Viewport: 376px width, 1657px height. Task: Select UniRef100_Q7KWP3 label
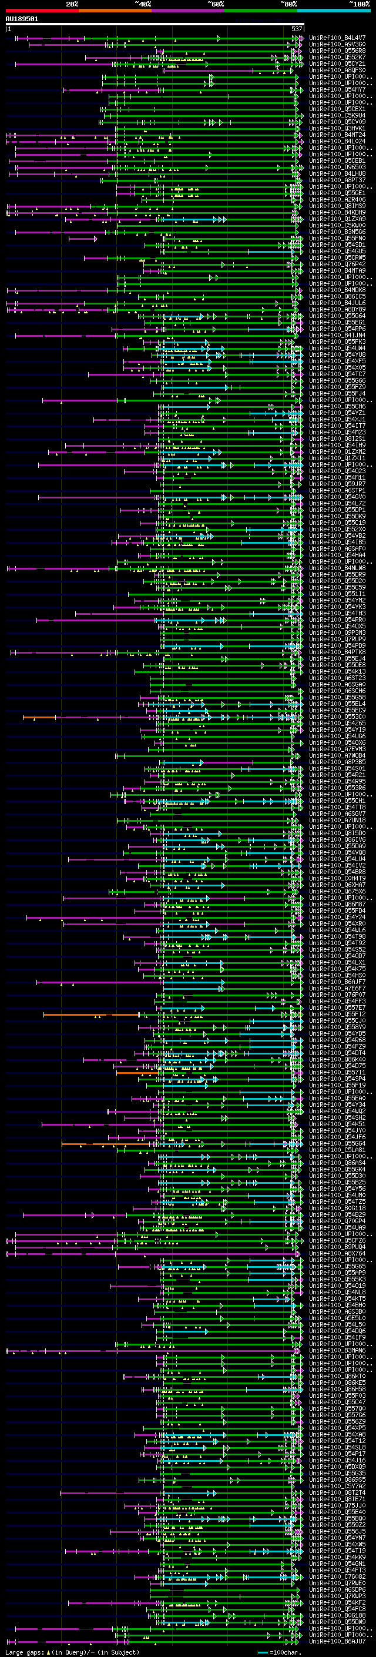(337, 1596)
